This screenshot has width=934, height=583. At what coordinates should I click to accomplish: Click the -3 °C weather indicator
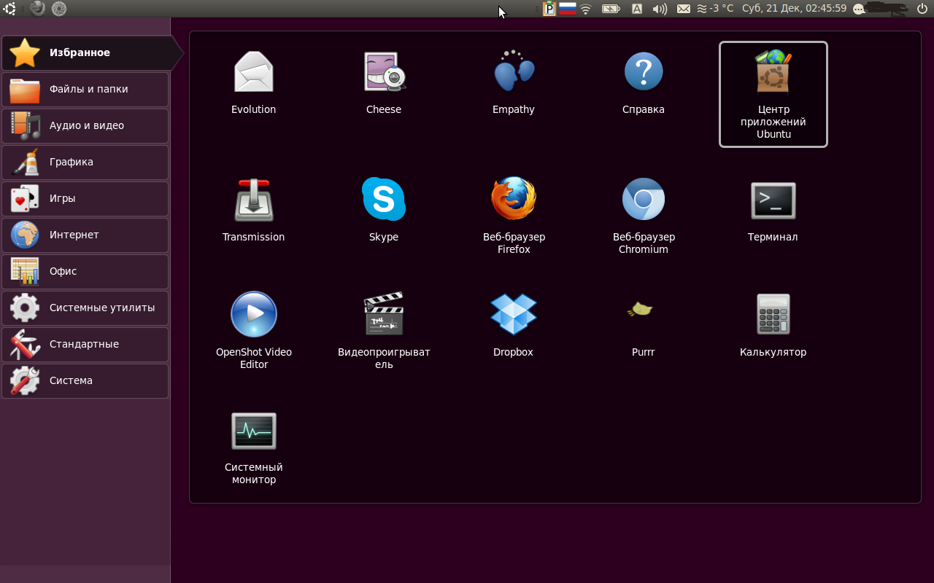[715, 9]
